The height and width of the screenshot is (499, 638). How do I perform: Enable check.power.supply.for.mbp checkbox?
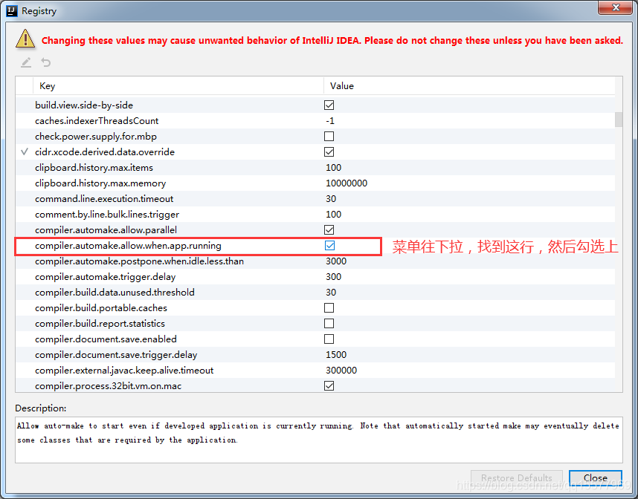[x=329, y=136]
